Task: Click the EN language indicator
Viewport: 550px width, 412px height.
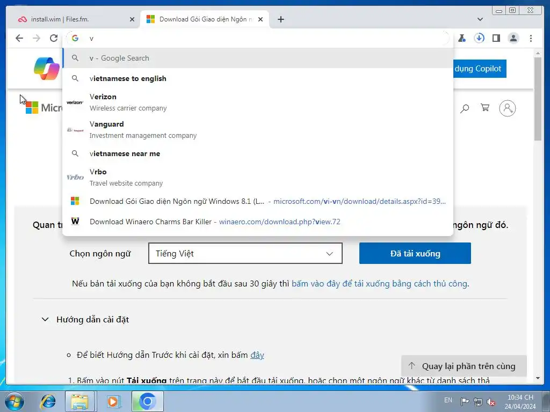Action: pos(448,400)
